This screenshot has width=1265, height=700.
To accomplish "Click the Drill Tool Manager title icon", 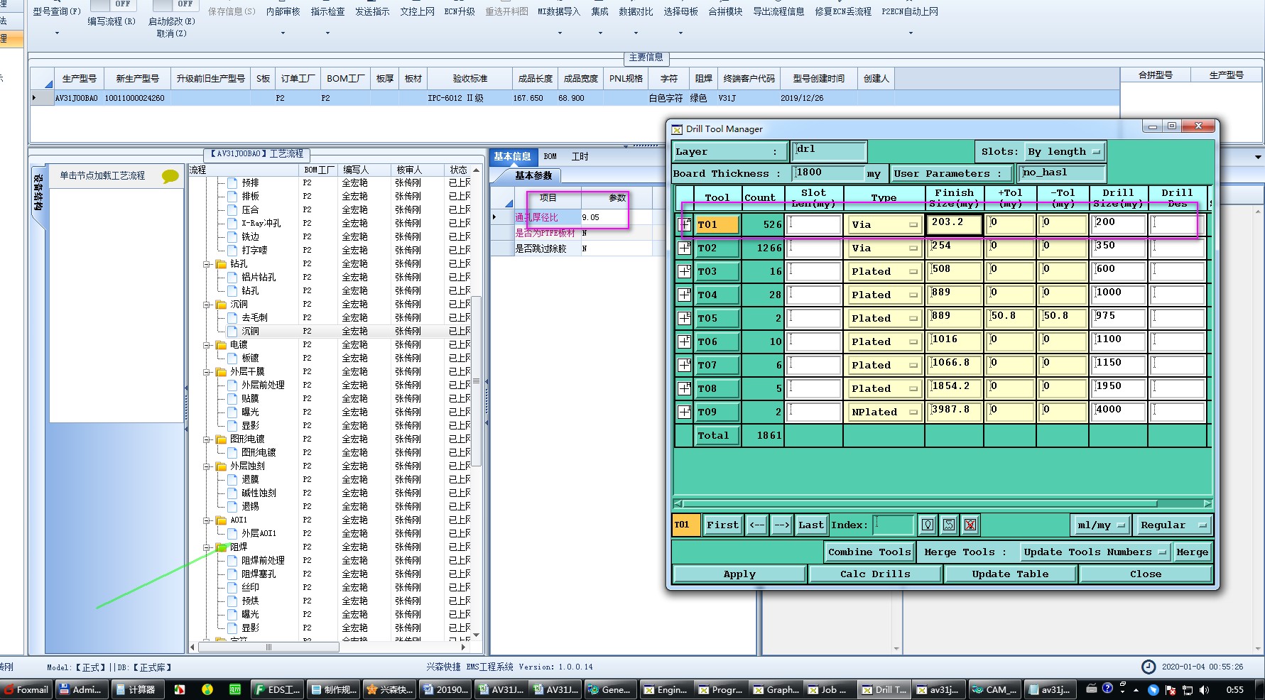I will click(x=677, y=129).
